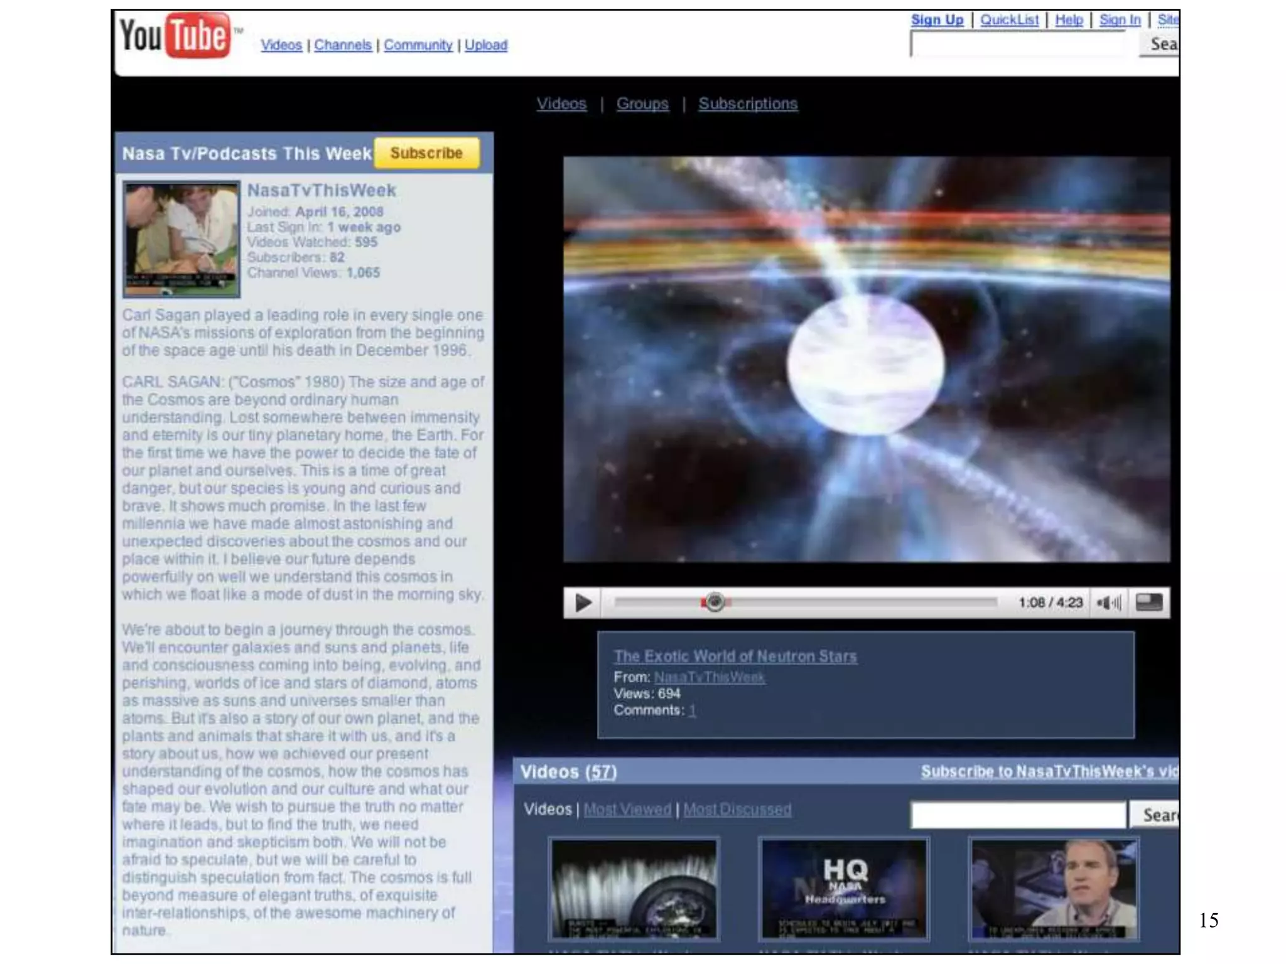This screenshot has width=1286, height=964.
Task: Open the QuickList link
Action: (1009, 20)
